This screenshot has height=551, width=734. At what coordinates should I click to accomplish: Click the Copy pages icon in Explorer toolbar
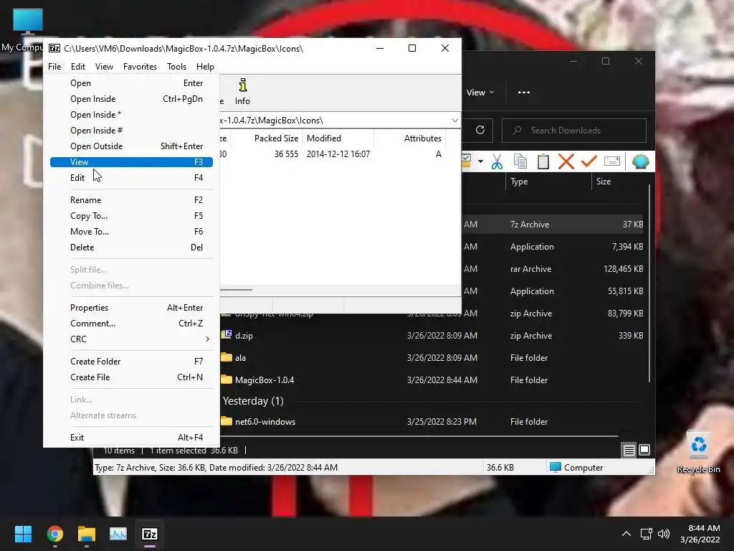pyautogui.click(x=520, y=161)
